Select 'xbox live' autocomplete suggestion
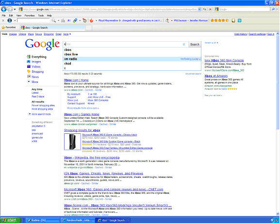 [132, 54]
